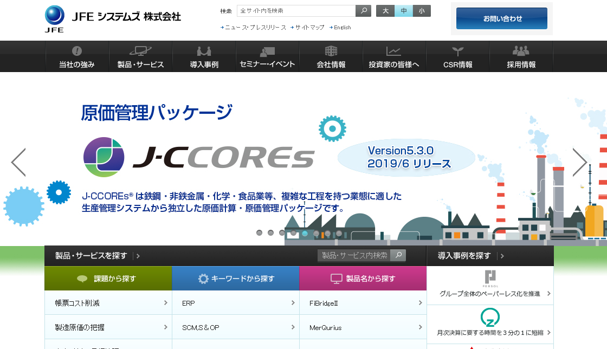
Task: Expand the ERP keyword row
Action: pos(235,303)
